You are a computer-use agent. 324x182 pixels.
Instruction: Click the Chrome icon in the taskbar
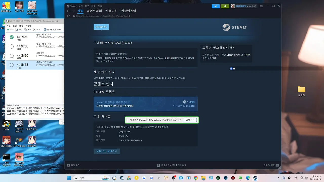(196, 178)
